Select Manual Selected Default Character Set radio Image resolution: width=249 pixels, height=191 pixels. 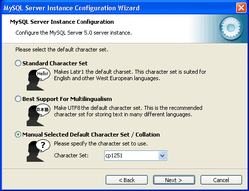click(x=18, y=135)
